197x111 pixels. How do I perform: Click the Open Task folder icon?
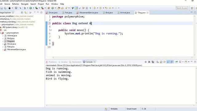62,8
